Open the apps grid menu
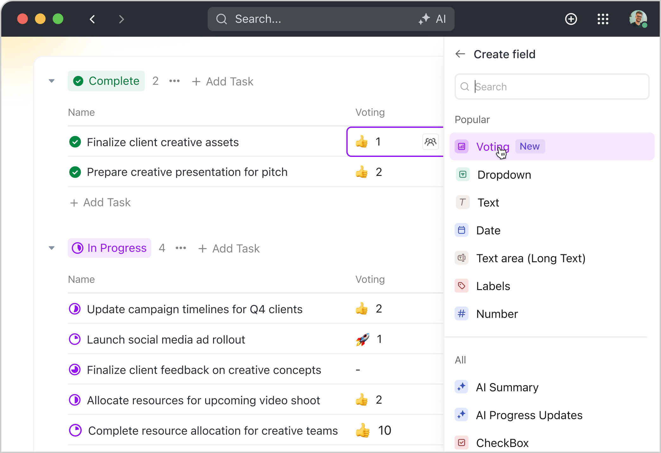 603,19
